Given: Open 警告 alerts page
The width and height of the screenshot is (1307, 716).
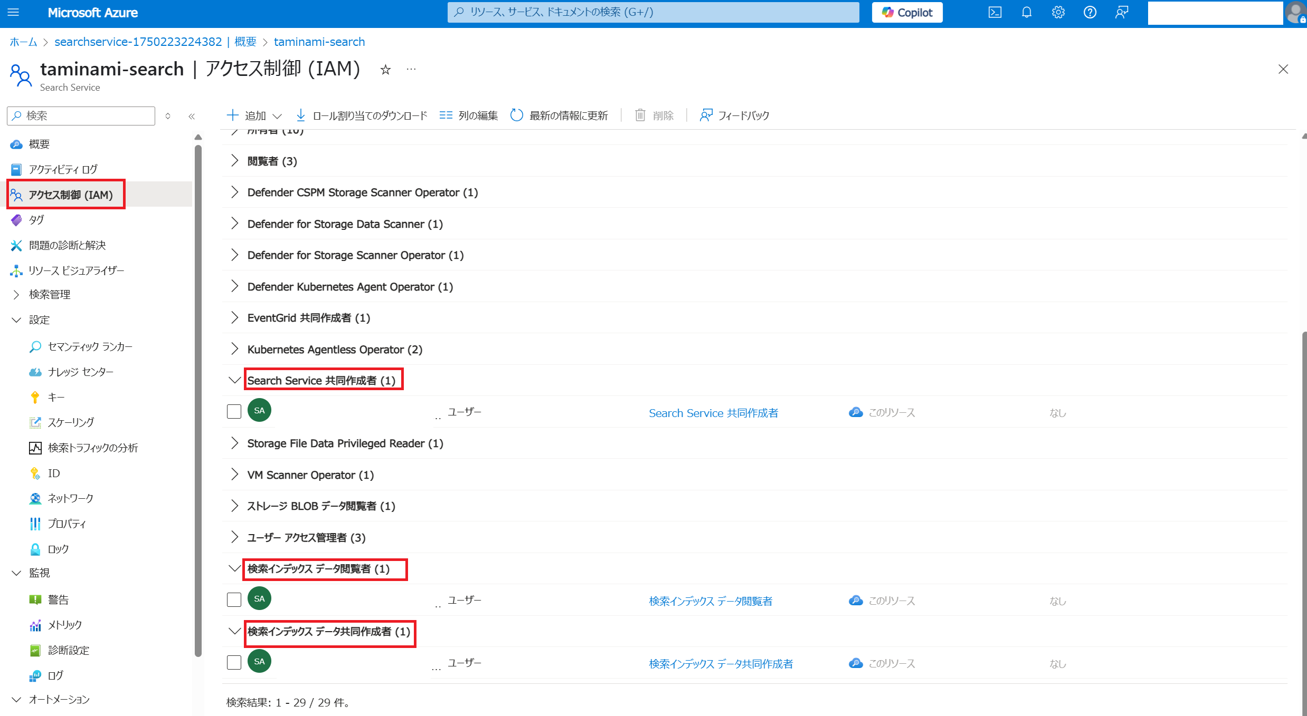Looking at the screenshot, I should [x=58, y=599].
